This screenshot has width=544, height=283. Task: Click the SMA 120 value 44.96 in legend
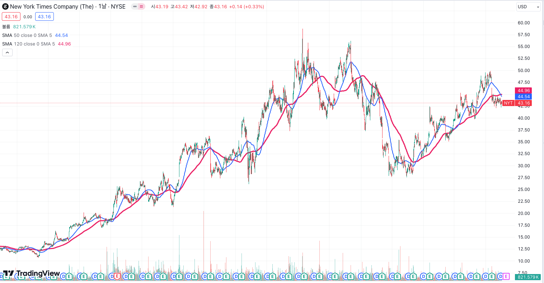64,44
